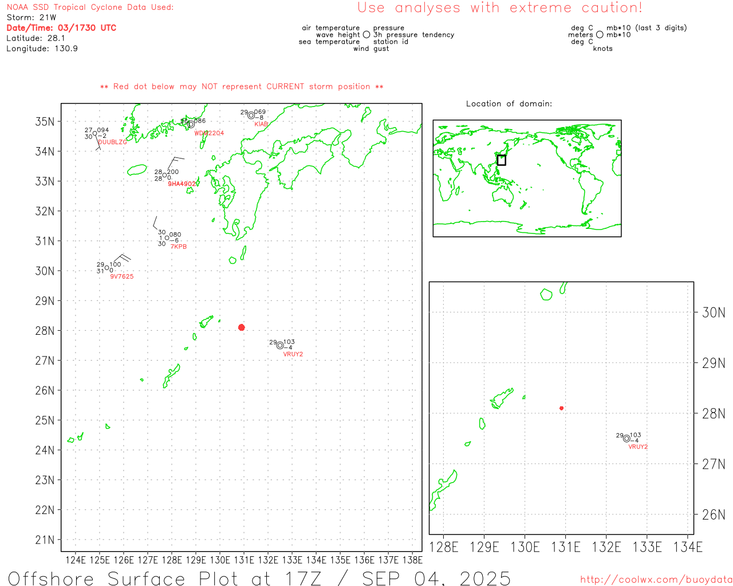
Task: Click the '3h pressure tendency' legend label
Action: tap(413, 35)
